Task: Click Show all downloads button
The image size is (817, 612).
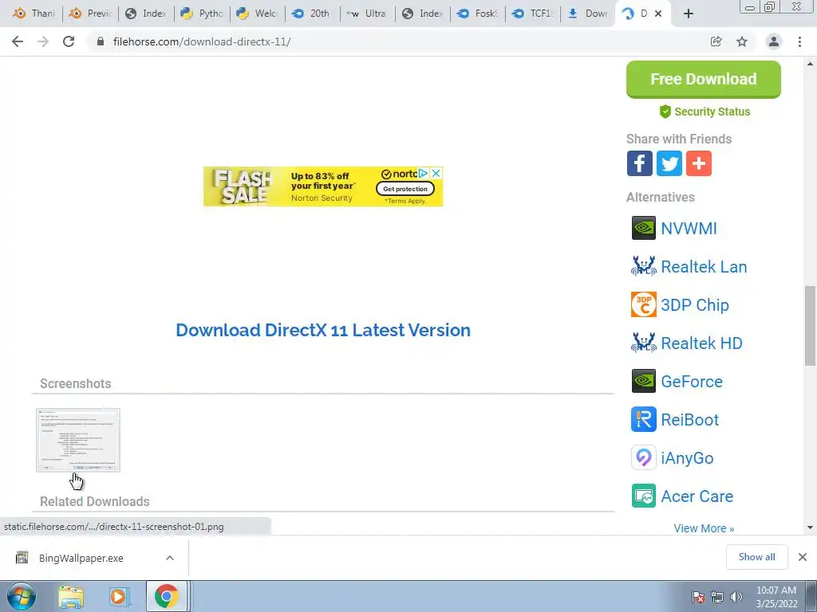Action: coord(756,557)
